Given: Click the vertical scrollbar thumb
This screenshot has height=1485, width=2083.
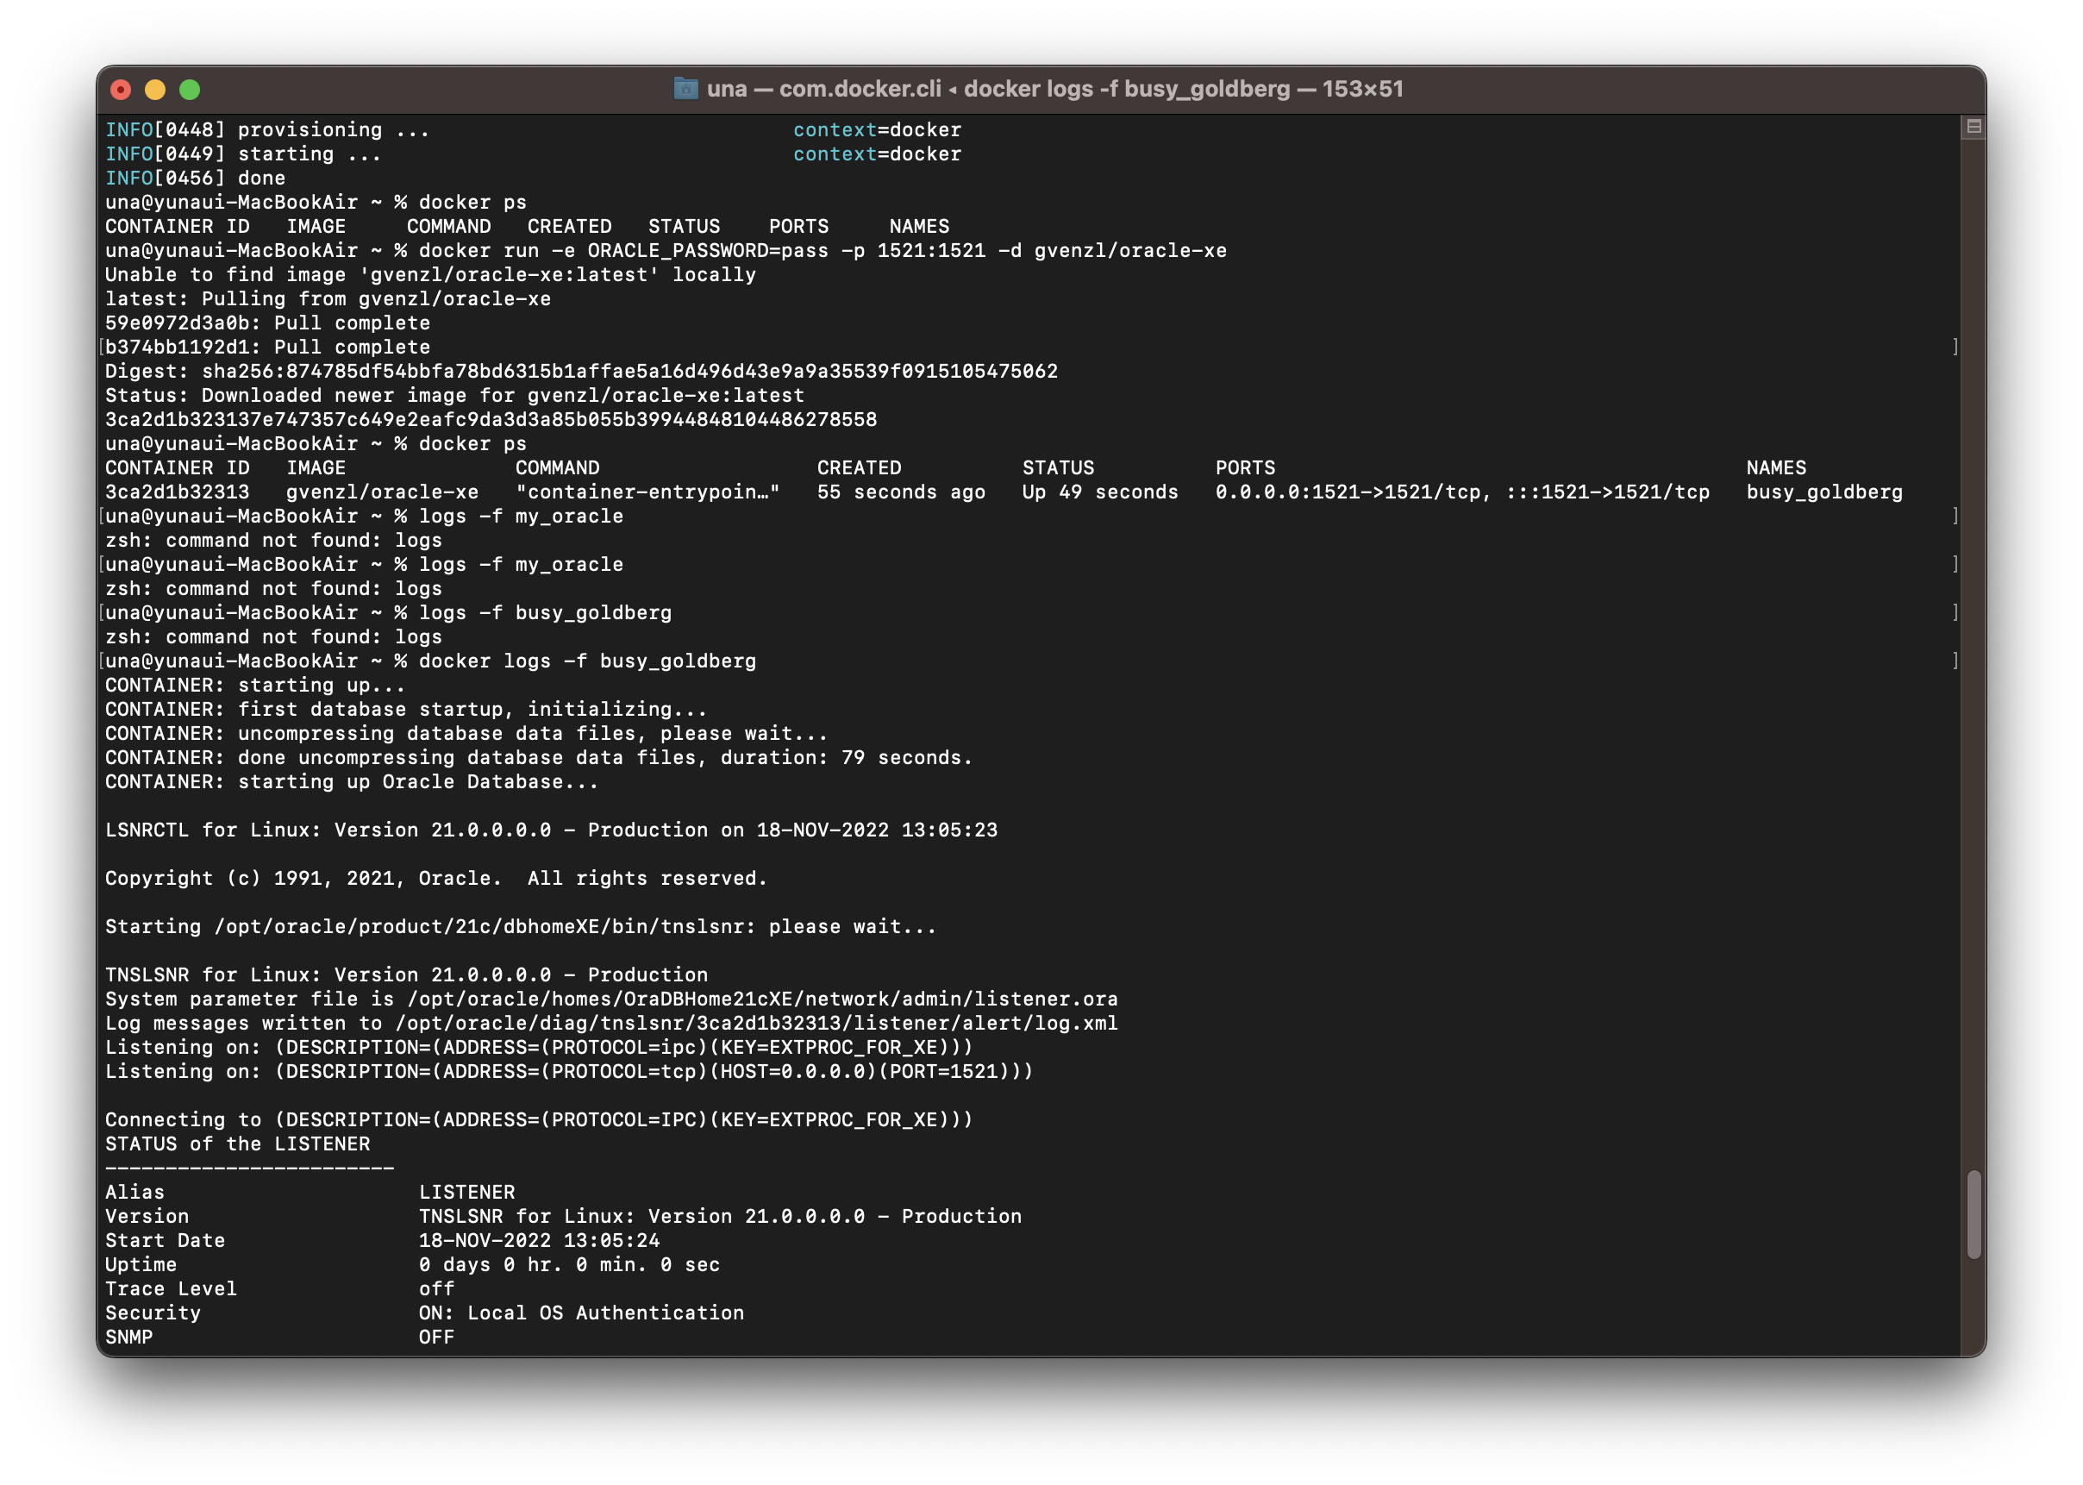Looking at the screenshot, I should pyautogui.click(x=1974, y=1213).
